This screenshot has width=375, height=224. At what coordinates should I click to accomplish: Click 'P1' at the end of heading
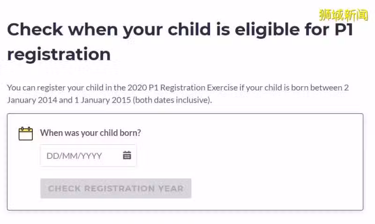coord(344,30)
